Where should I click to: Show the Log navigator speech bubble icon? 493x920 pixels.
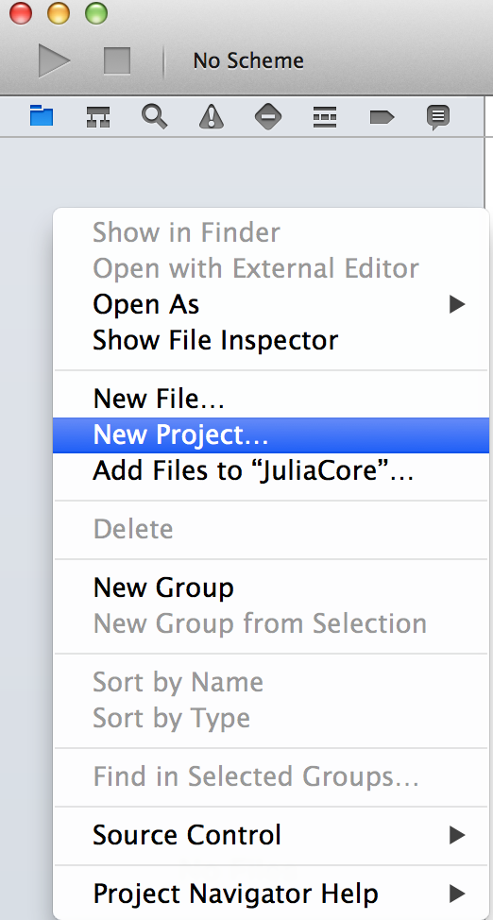coord(438,117)
